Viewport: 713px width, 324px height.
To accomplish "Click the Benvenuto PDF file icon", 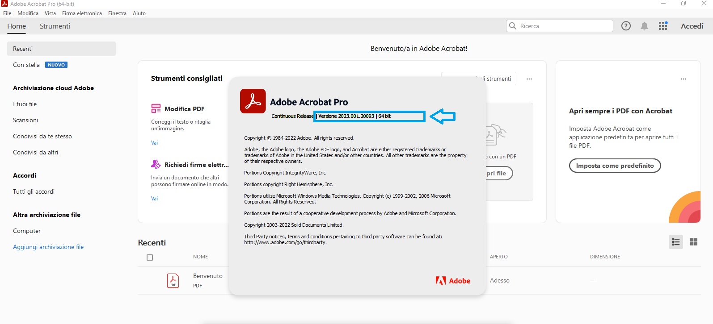I will click(173, 280).
